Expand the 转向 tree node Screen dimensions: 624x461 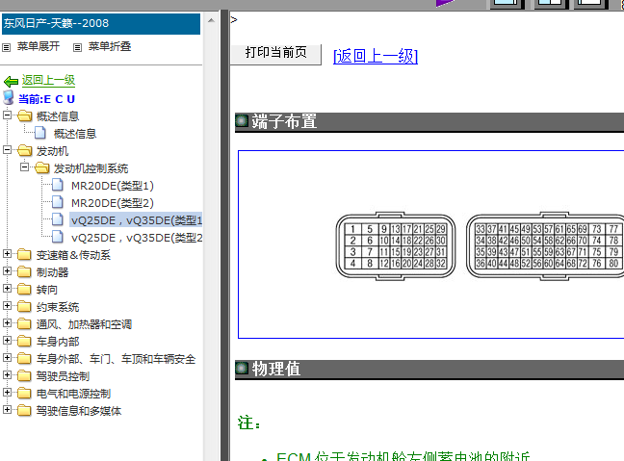click(x=7, y=288)
